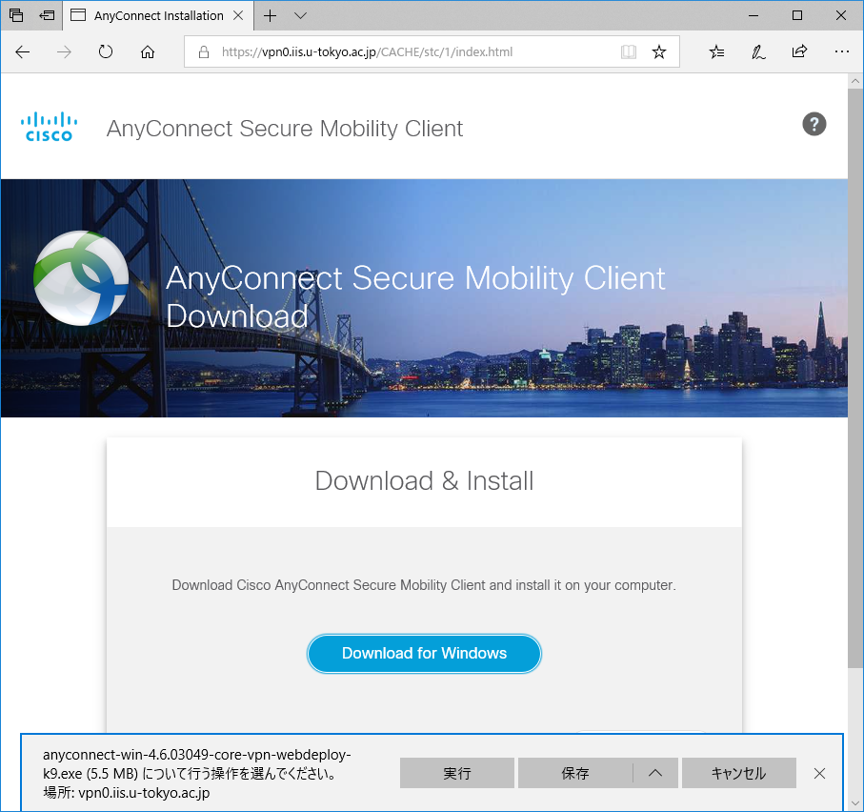Expand tab previews chevron
The height and width of the screenshot is (812, 864).
coord(300,15)
